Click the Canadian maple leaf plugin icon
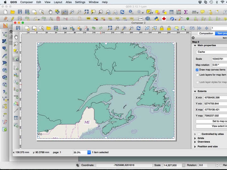 (x=164, y=19)
